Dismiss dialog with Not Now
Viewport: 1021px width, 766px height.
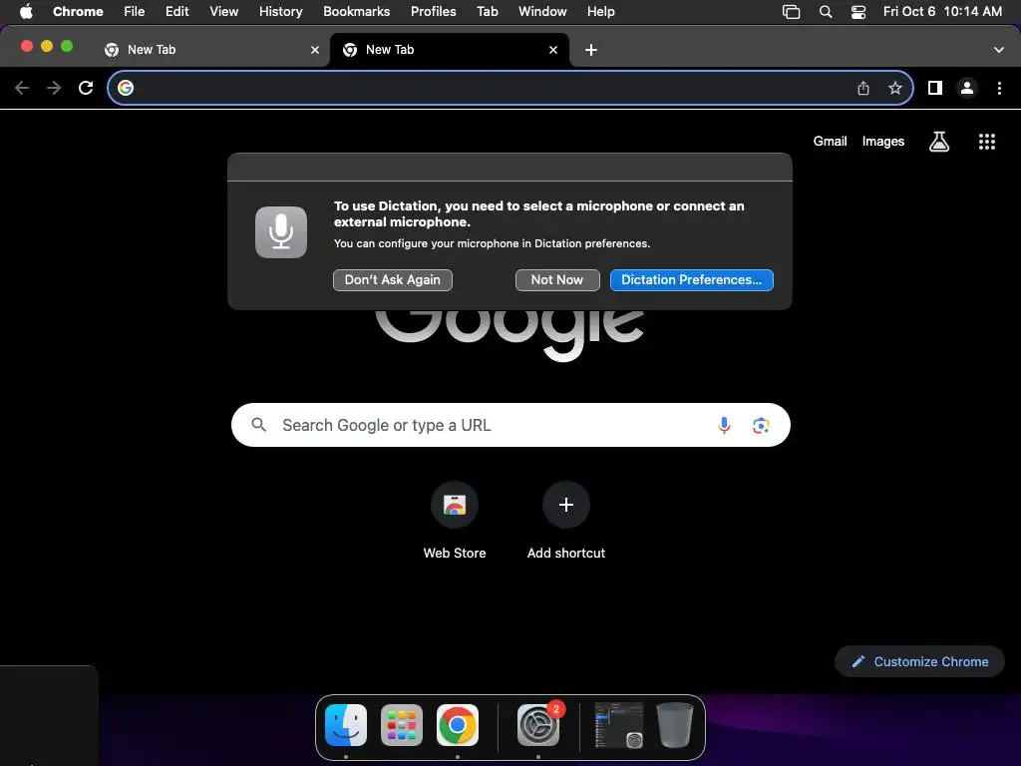coord(557,280)
